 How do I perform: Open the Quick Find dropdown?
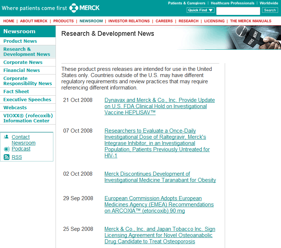tap(200, 10)
